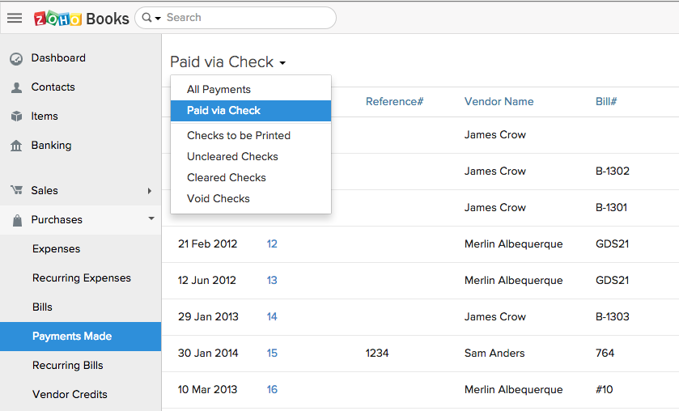Go to Vendor Credits page

coord(70,395)
